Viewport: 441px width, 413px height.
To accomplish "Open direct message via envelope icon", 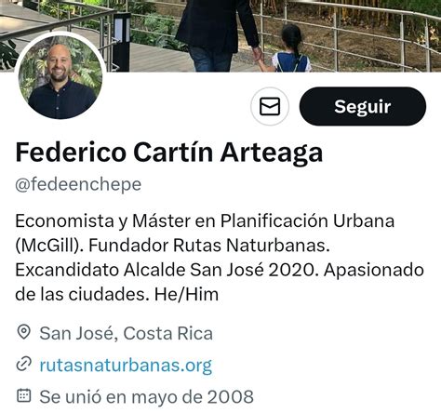I will pyautogui.click(x=270, y=106).
